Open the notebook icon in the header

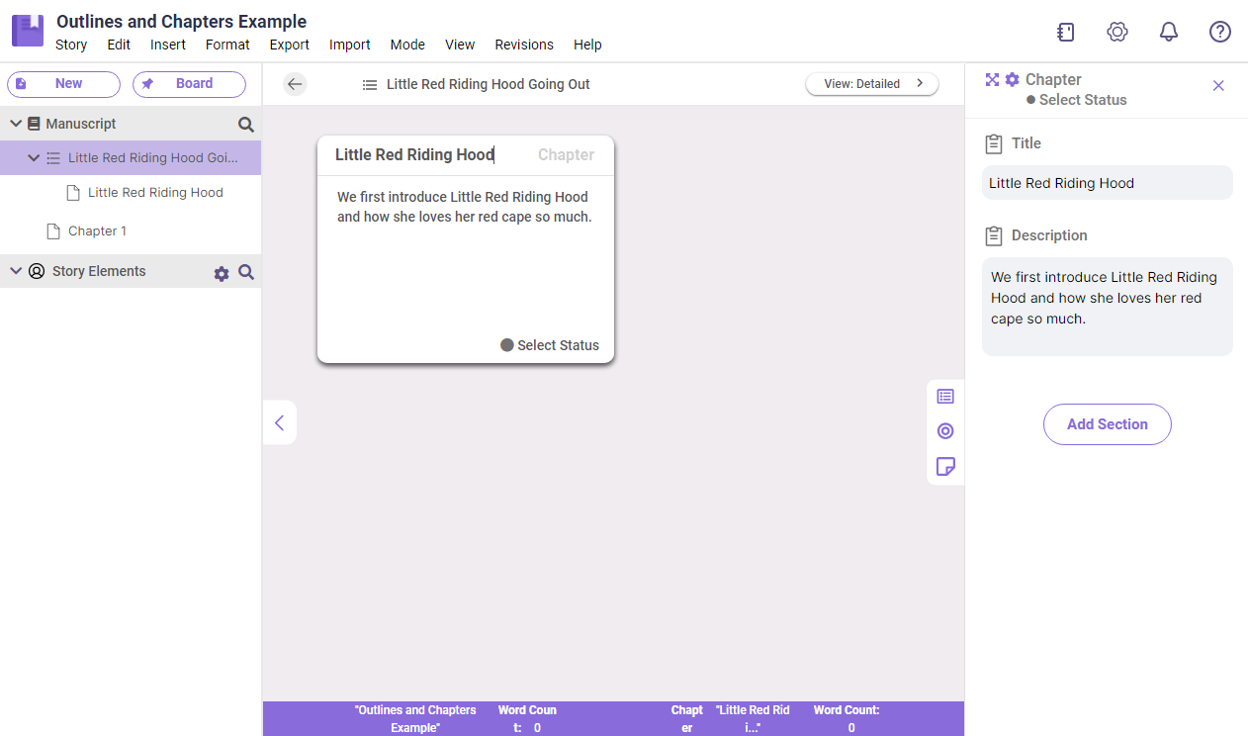coord(1065,32)
